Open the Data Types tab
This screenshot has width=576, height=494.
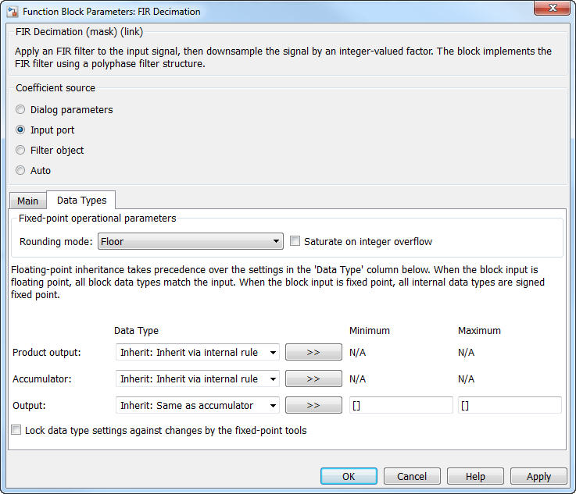point(81,201)
